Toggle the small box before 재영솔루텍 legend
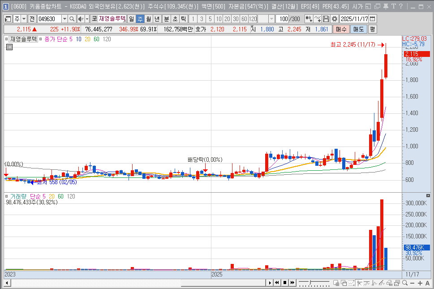 (x=6, y=39)
